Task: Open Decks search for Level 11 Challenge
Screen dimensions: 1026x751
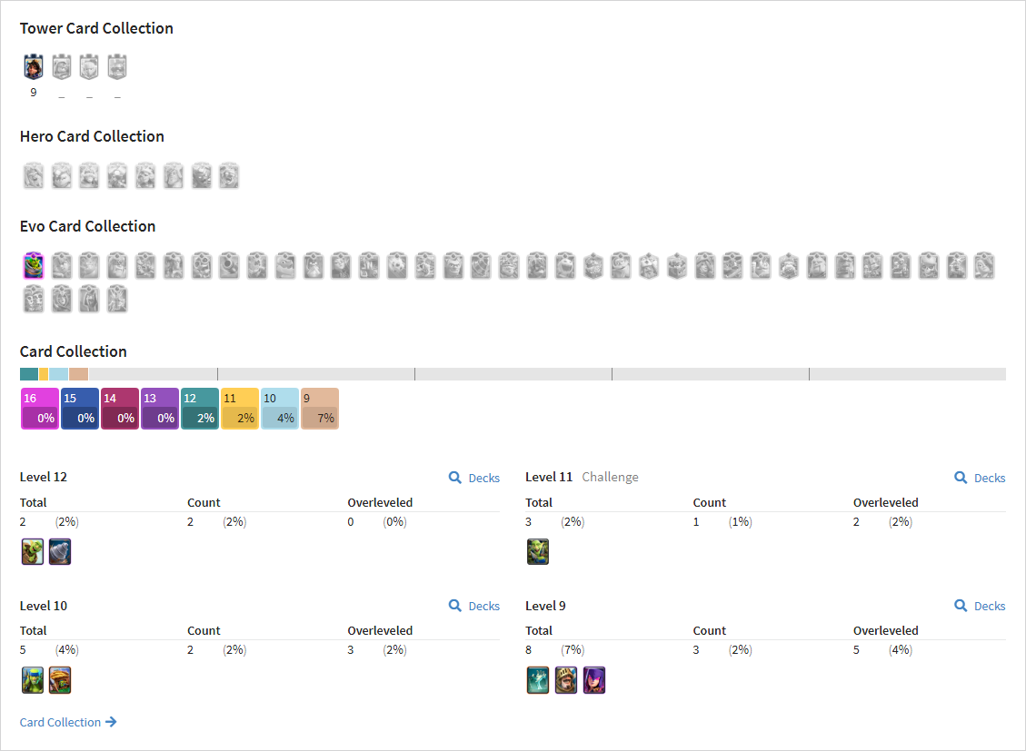Action: (980, 478)
